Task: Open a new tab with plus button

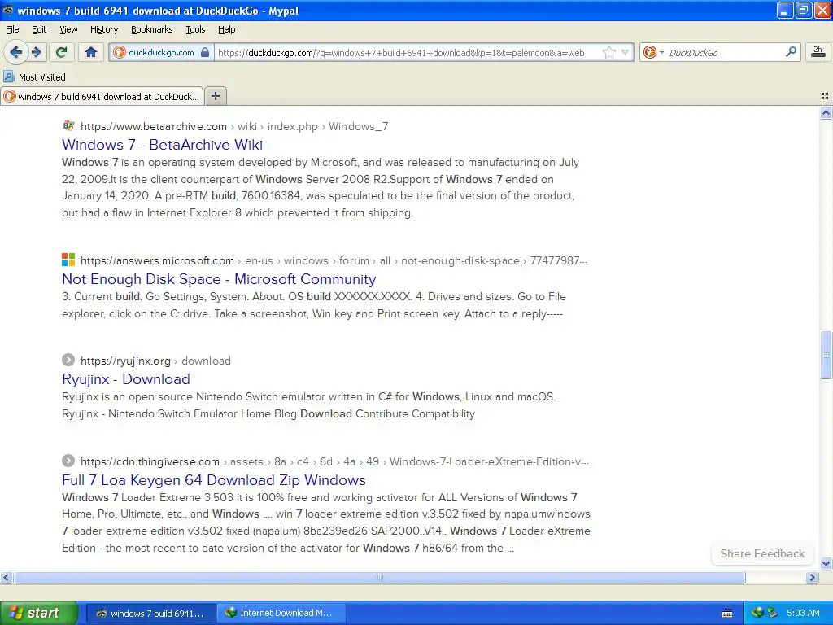Action: (215, 96)
